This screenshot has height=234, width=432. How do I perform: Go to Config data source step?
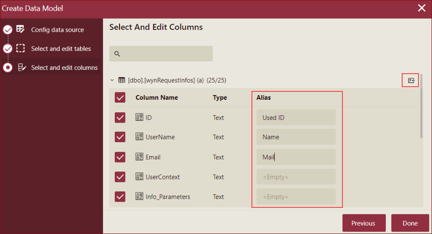57,30
